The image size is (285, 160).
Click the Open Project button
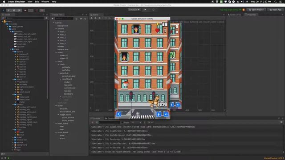(256, 10)
